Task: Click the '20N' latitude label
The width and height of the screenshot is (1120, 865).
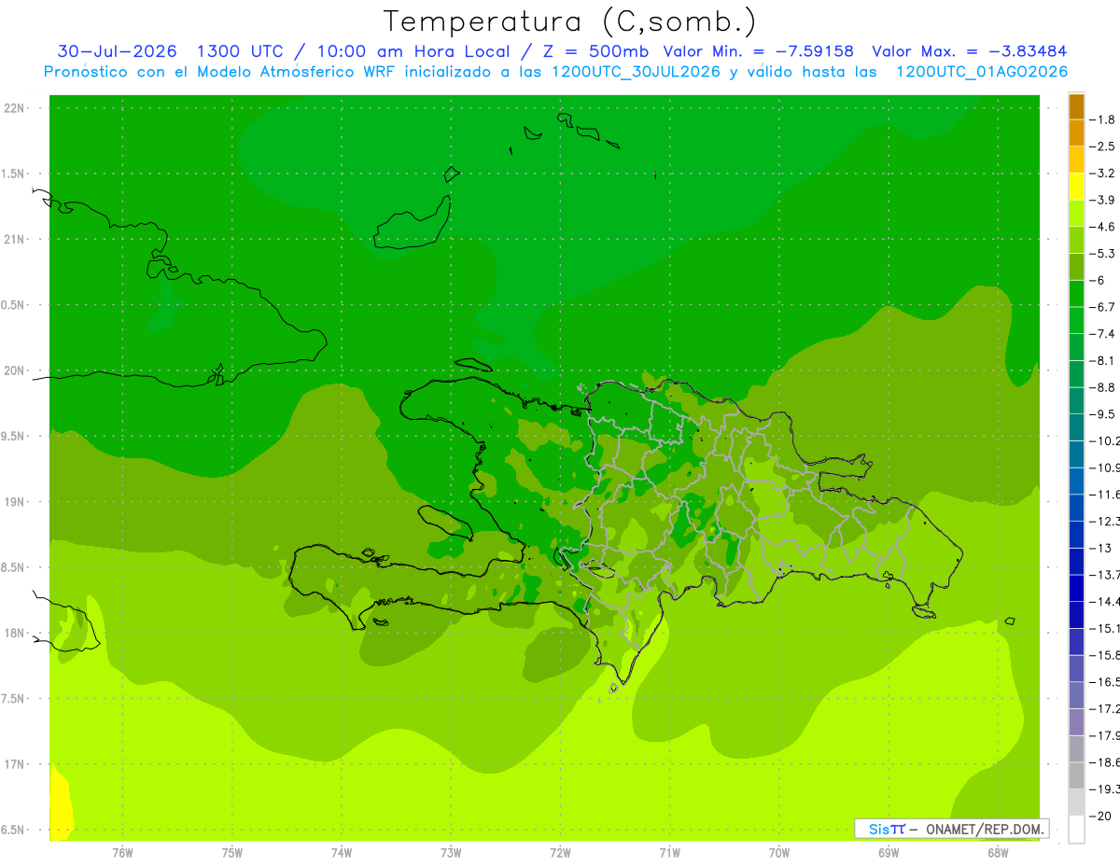Action: point(16,370)
